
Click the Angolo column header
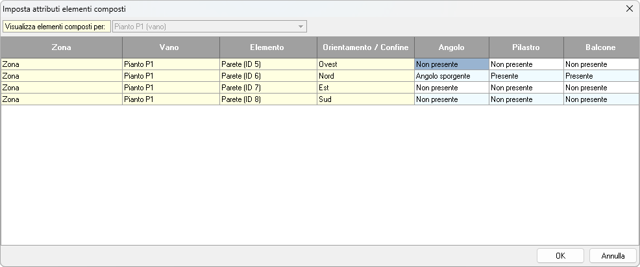[451, 47]
